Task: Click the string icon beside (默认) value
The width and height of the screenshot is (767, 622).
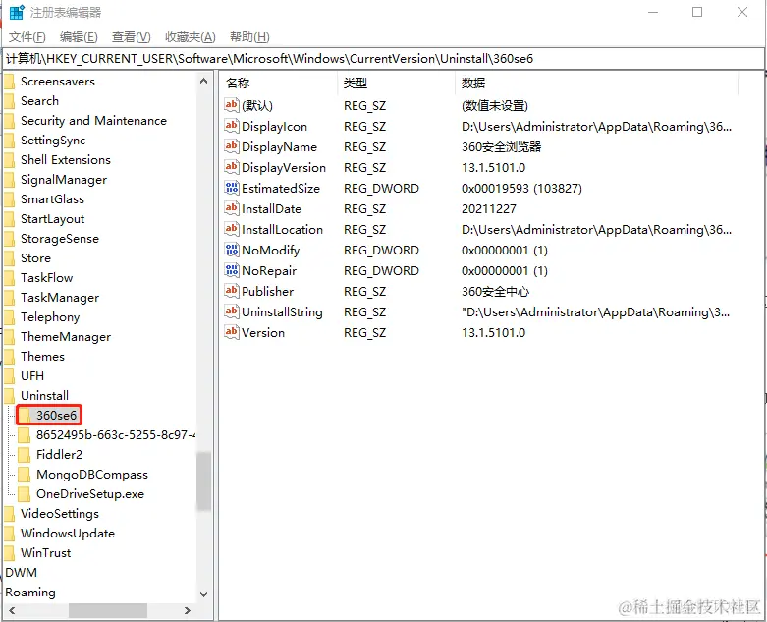Action: click(x=231, y=105)
